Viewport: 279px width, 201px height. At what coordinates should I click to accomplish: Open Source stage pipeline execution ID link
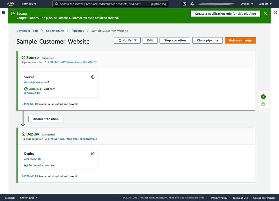click(73, 62)
